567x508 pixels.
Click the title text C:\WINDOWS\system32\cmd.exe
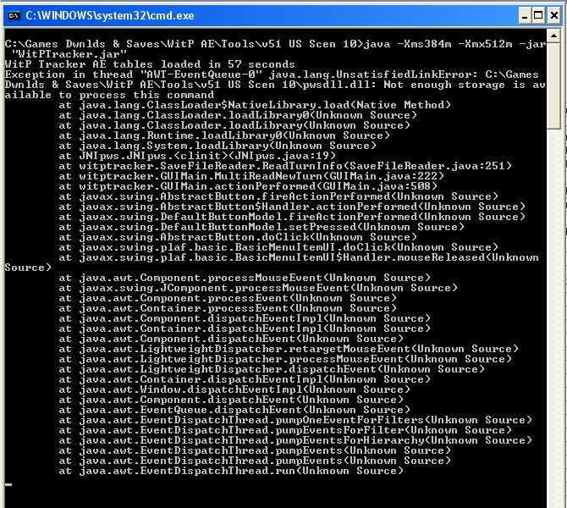109,15
